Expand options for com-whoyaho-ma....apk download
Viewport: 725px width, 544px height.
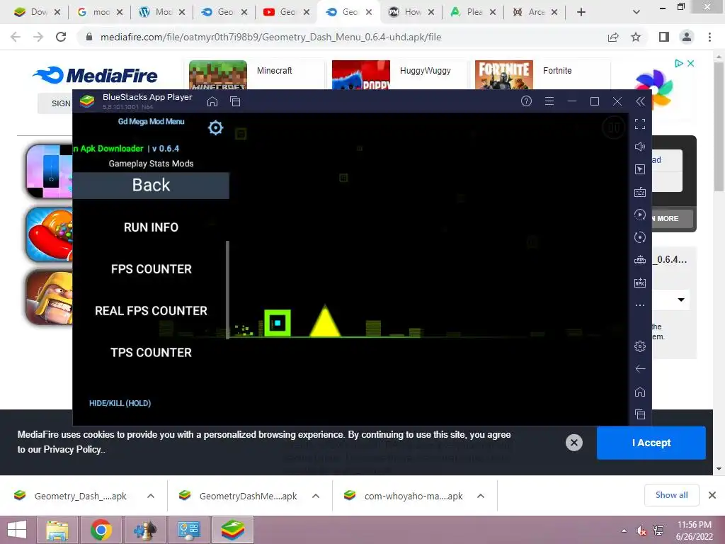481,496
